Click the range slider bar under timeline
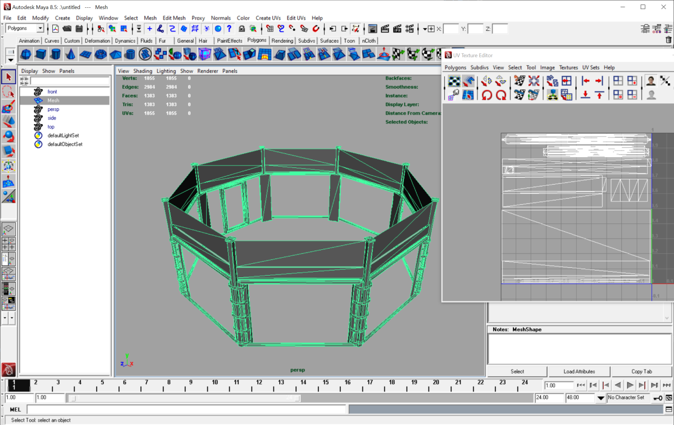674x425 pixels. tap(184, 397)
